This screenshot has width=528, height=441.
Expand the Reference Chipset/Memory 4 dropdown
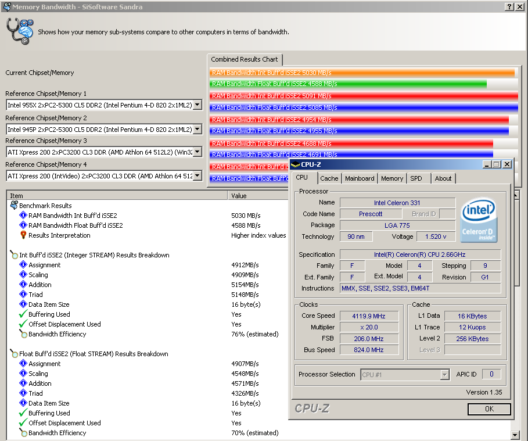tap(197, 175)
